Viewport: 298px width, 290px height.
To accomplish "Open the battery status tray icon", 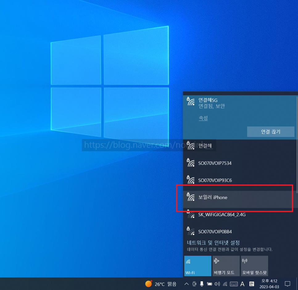I will (209, 284).
